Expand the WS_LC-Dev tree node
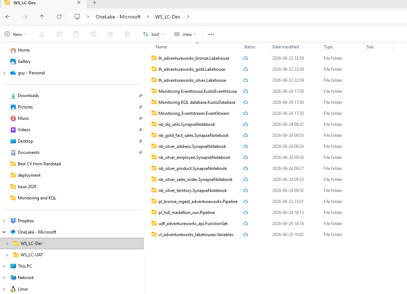Viewport: 407px width, 294px height. pos(7,244)
